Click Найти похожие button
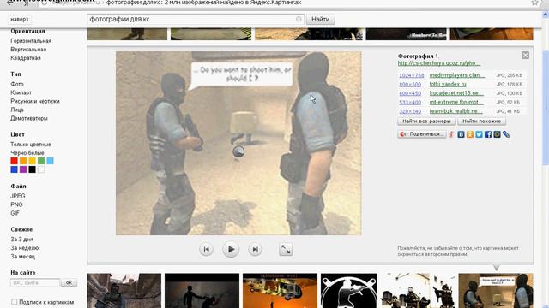 tap(481, 121)
